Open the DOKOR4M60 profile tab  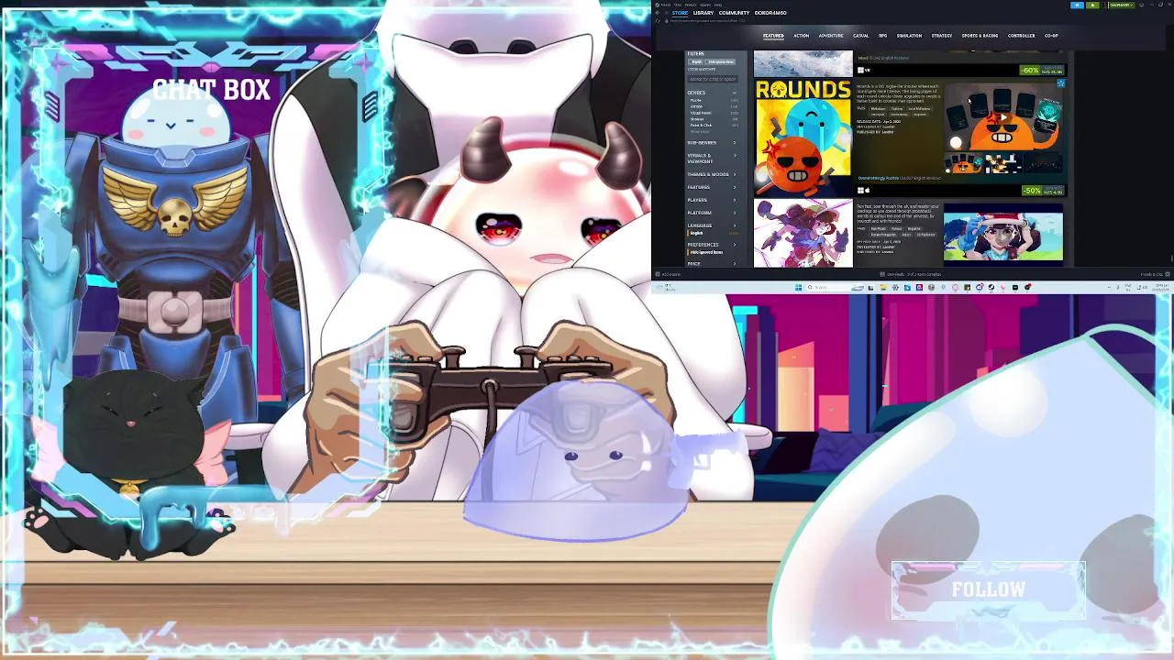tap(770, 13)
